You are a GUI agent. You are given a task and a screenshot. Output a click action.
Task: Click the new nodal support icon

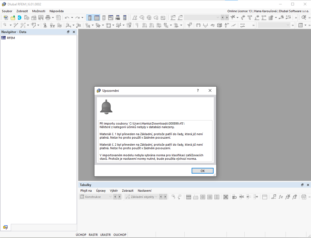(x=45, y=25)
